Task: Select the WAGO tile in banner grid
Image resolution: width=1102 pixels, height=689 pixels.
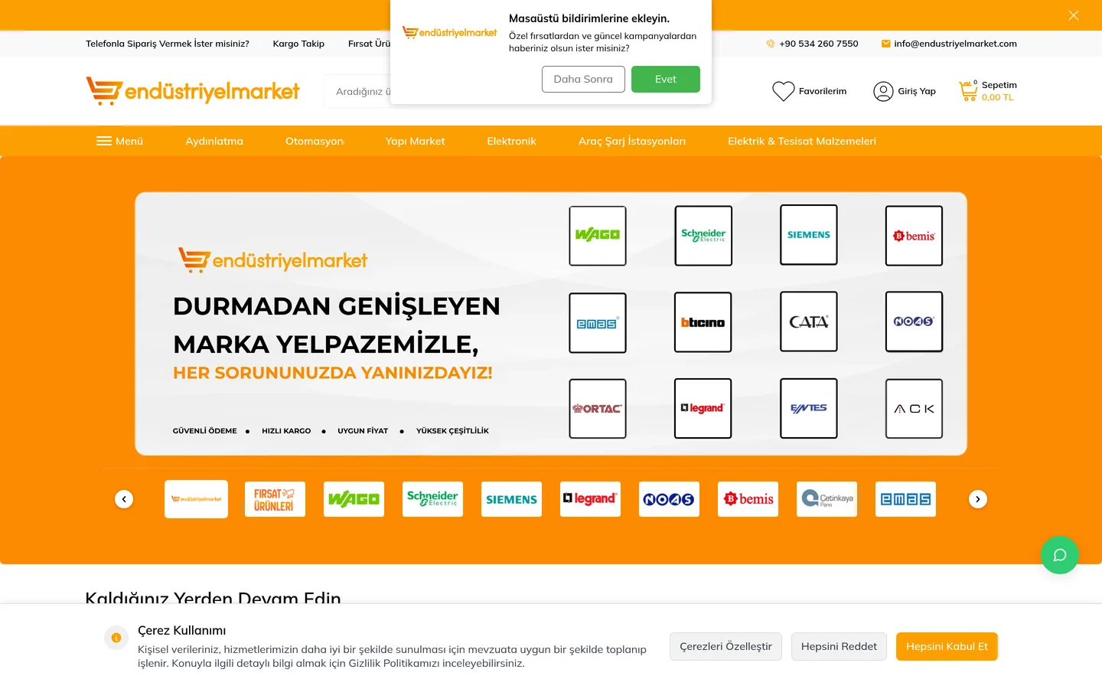Action: (598, 236)
